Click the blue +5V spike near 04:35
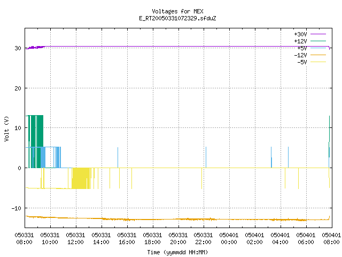Viewport: 342px width, 257px height. (288, 157)
